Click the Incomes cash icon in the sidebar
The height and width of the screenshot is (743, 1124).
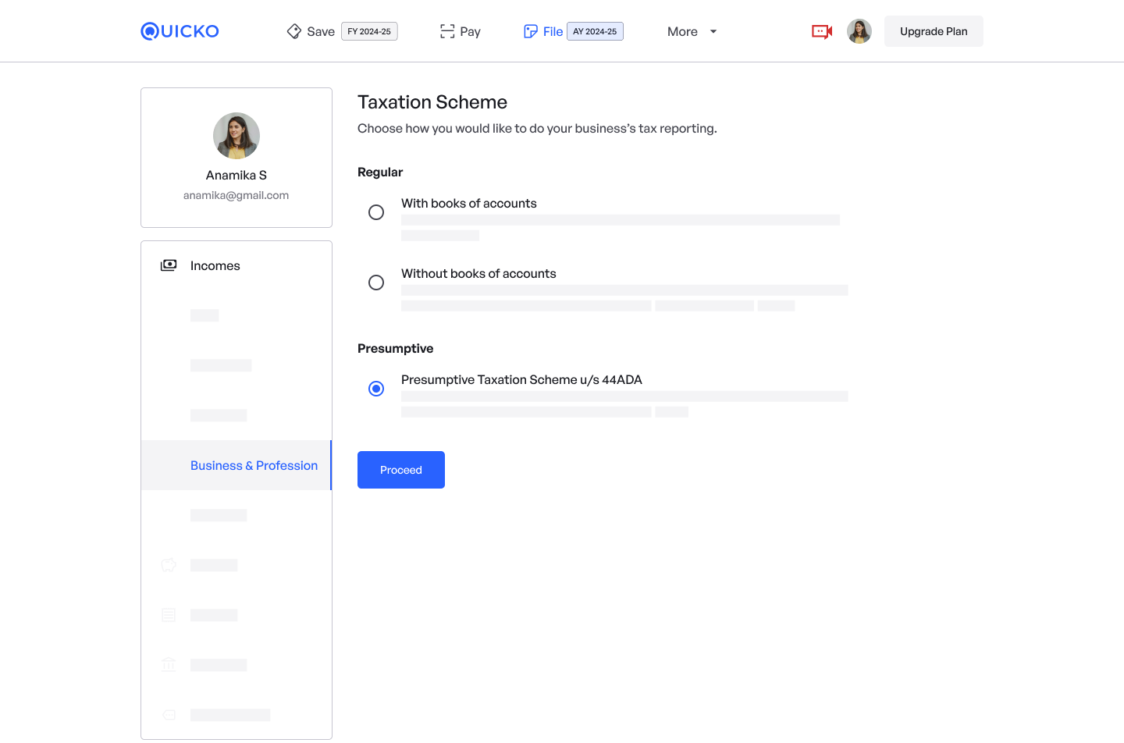pyautogui.click(x=169, y=265)
